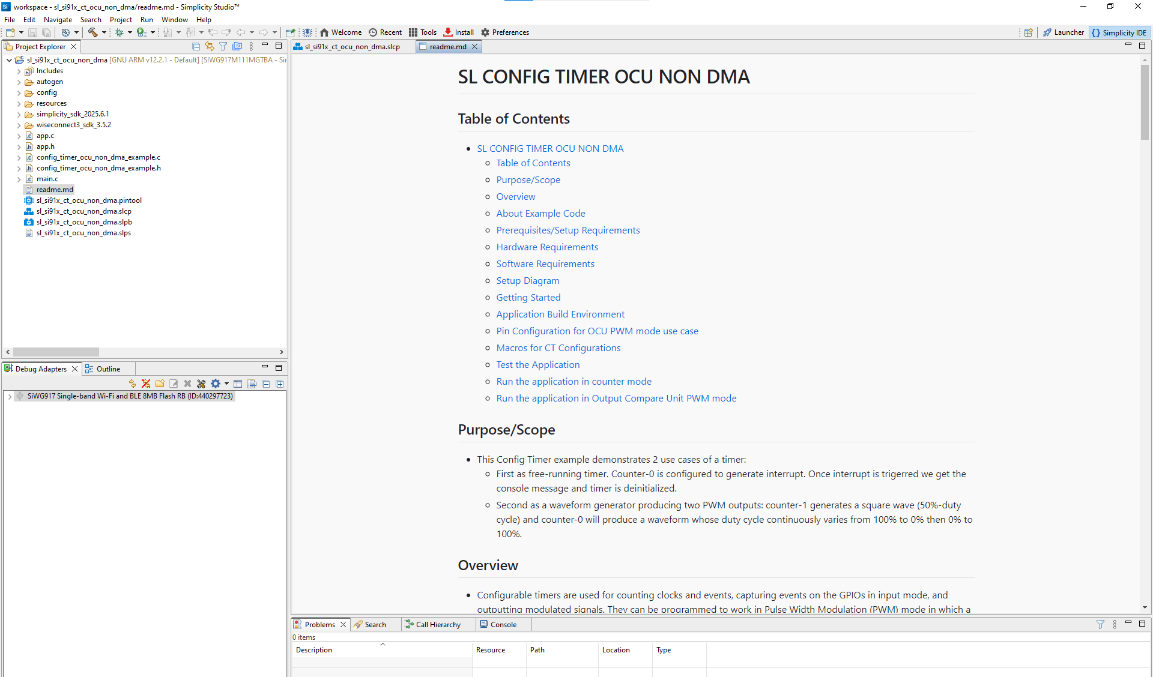Toggle the Filters icon in Project Explorer
The height and width of the screenshot is (677, 1153).
[223, 46]
